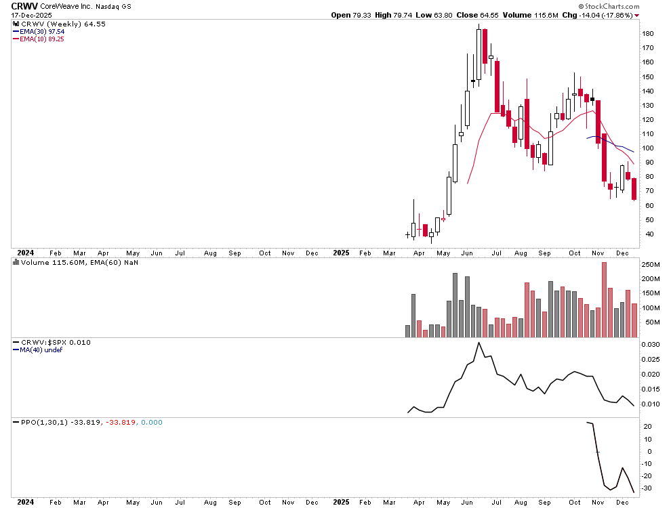671x508 pixels.
Task: Click the 0.030 relative strength axis label
Action: pos(651,345)
